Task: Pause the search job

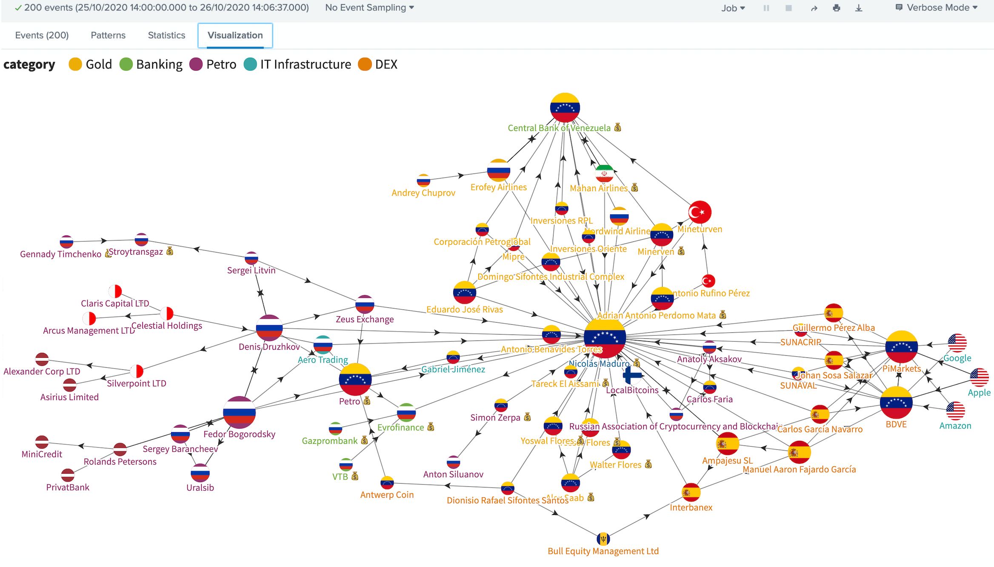Action: coord(766,8)
